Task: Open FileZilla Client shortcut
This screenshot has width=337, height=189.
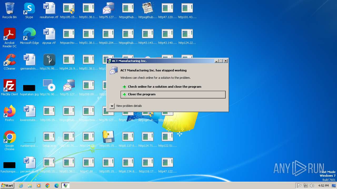Action: coord(9,88)
